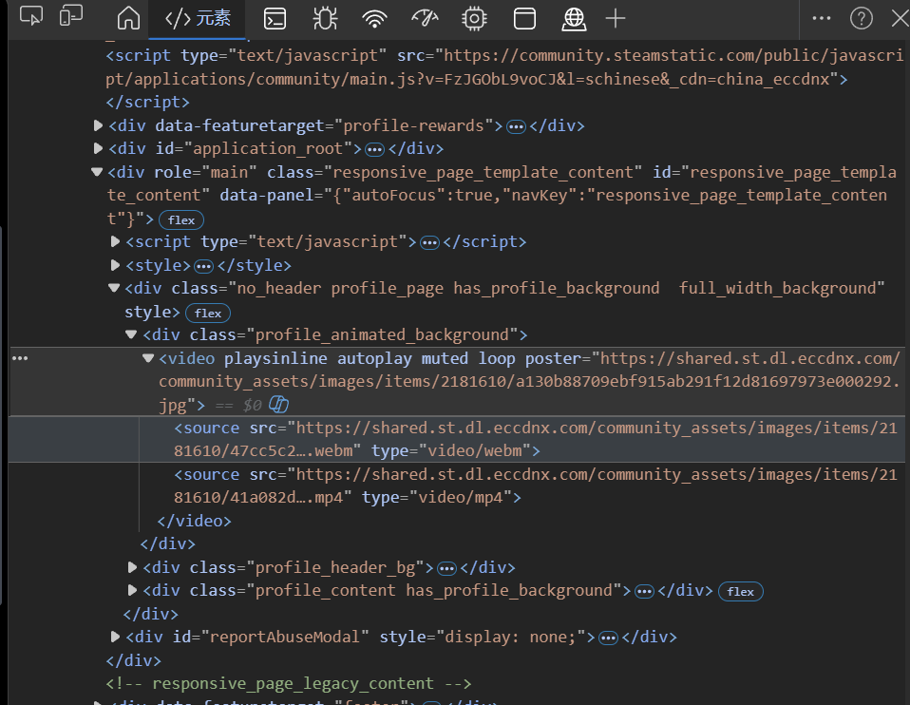Open the globe-shaped tool tab icon
The width and height of the screenshot is (910, 705).
(574, 19)
